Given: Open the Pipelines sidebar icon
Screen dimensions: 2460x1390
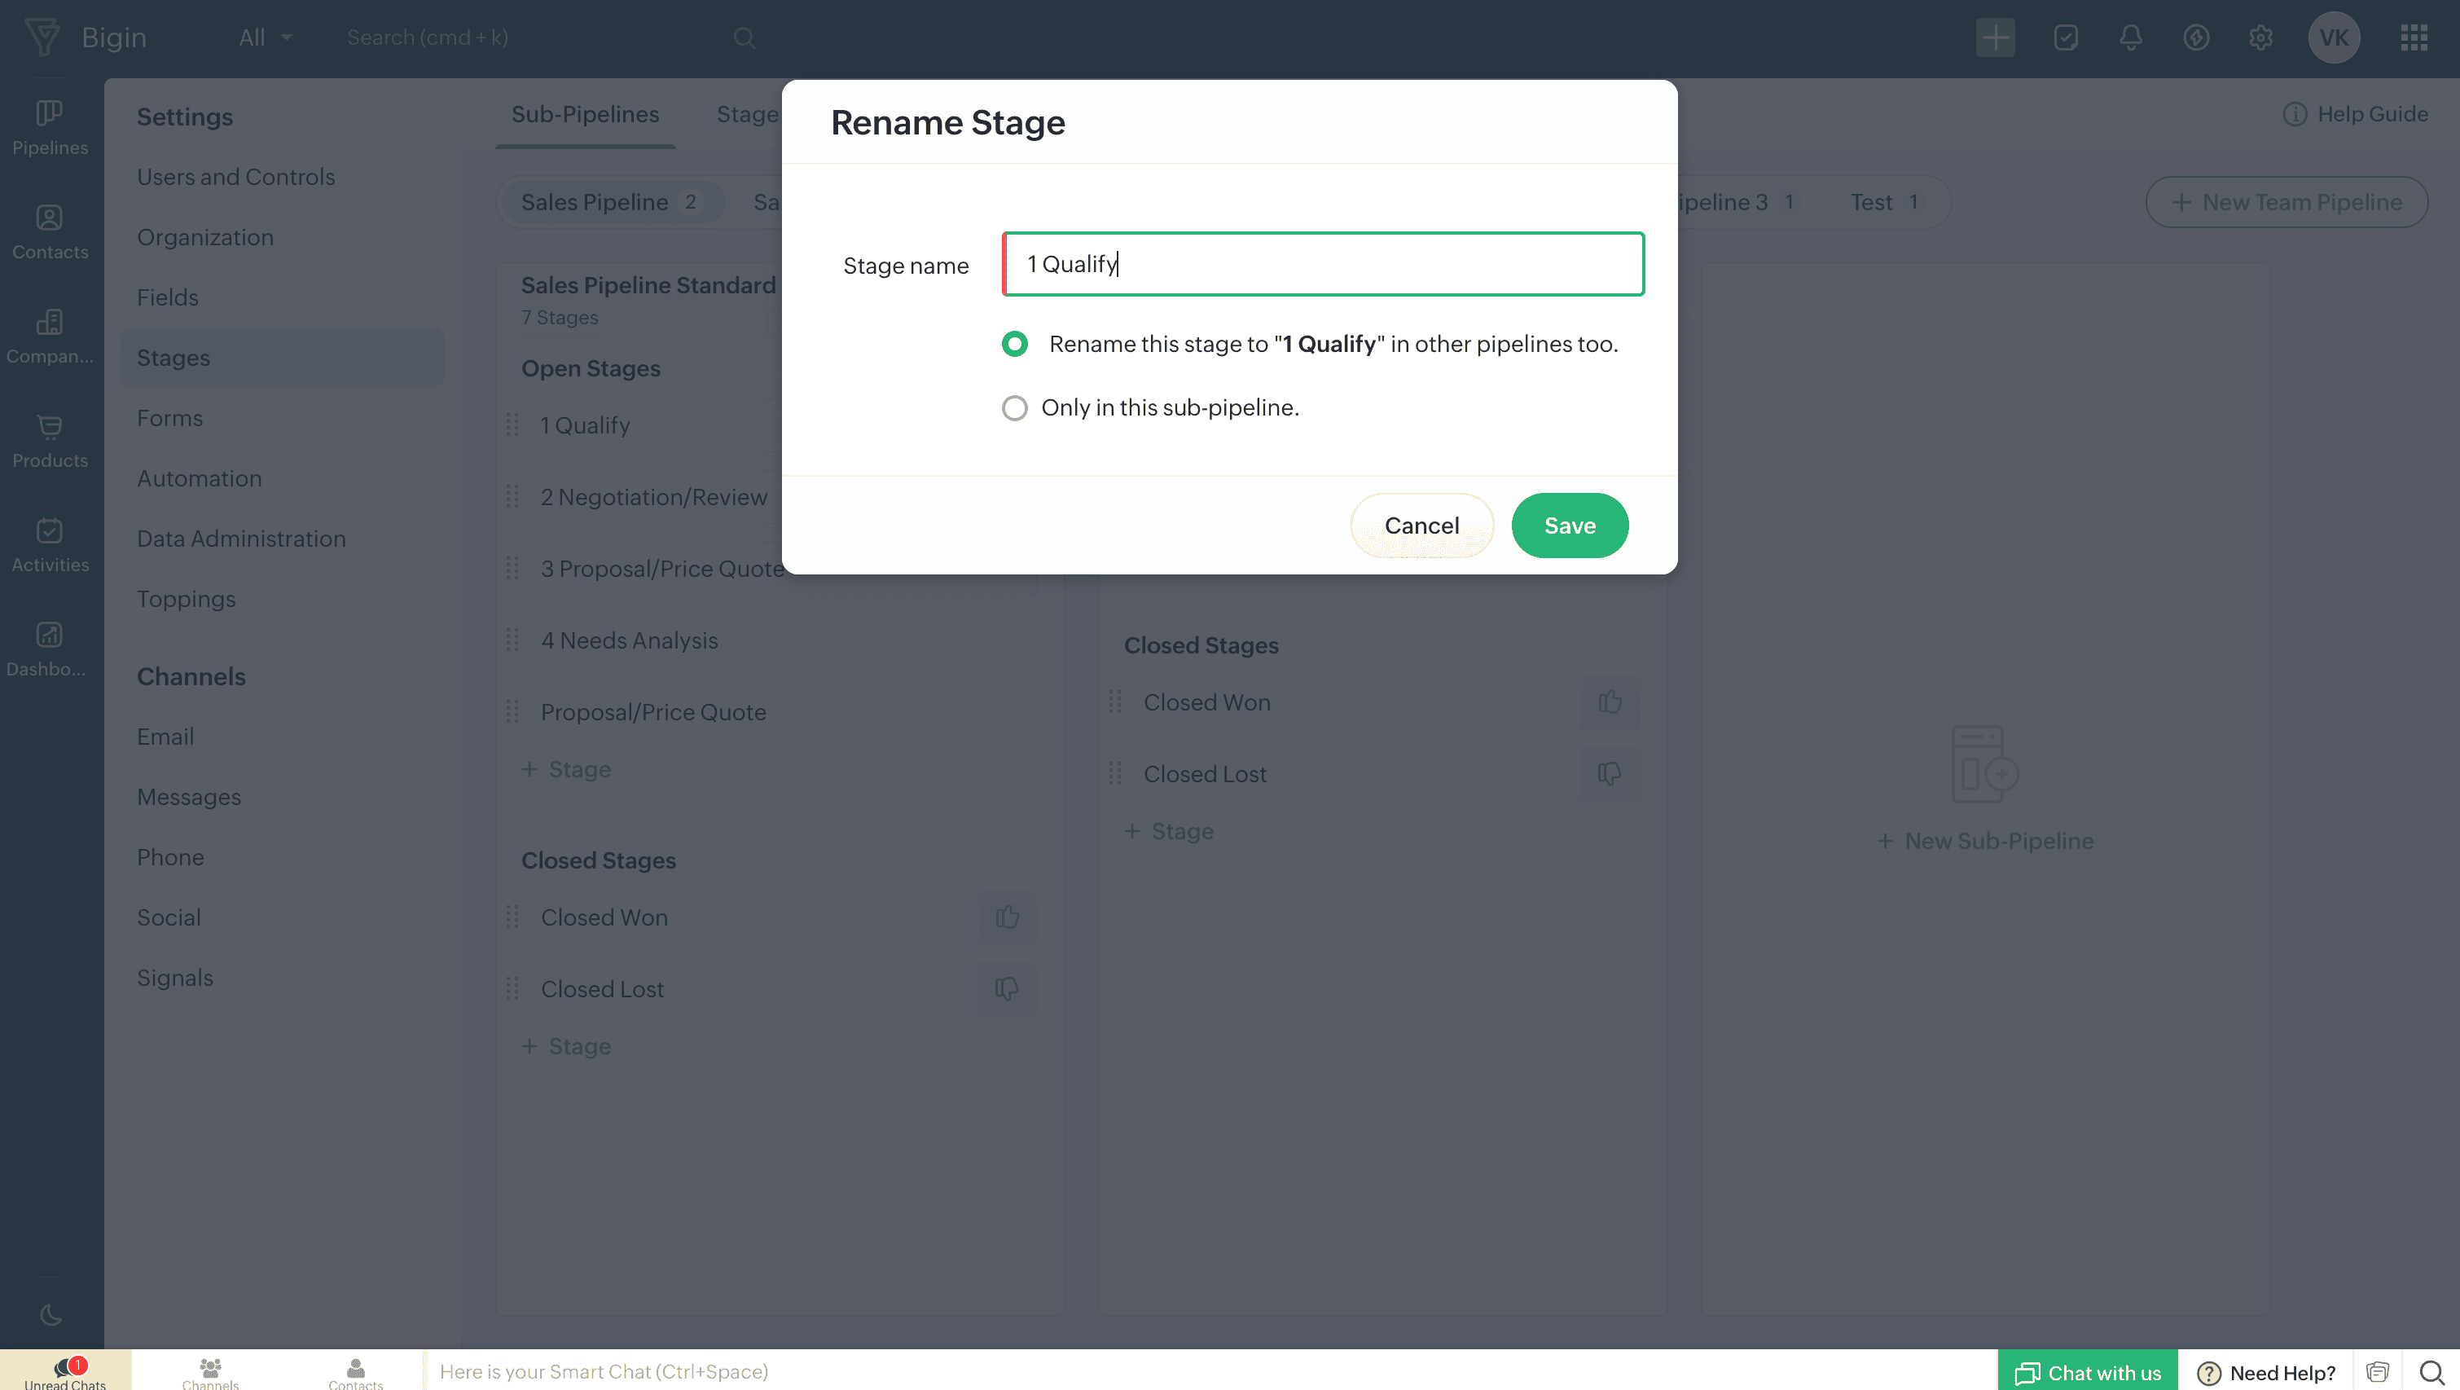Looking at the screenshot, I should (x=50, y=127).
